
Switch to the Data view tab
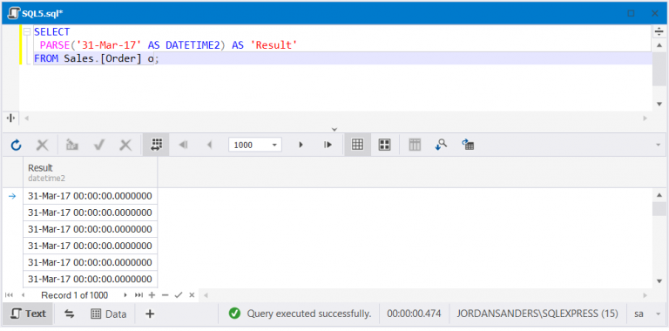[x=109, y=314]
